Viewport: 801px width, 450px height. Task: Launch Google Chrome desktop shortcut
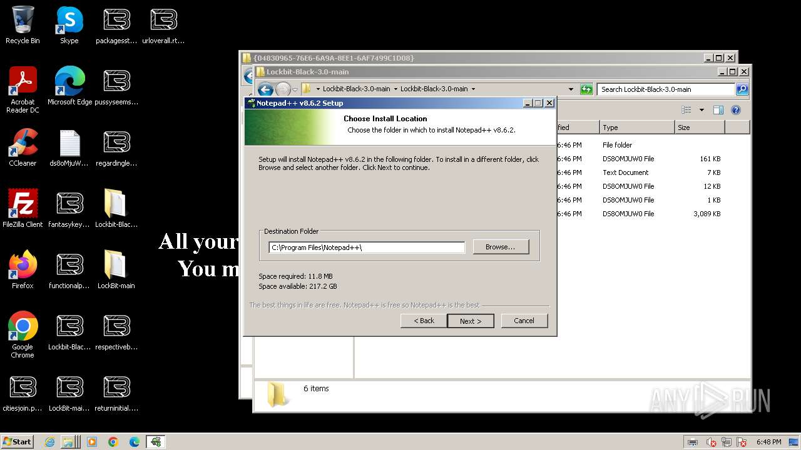(23, 336)
